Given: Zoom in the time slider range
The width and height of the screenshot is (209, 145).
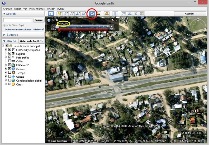Looking at the screenshot, I should click(x=57, y=20).
